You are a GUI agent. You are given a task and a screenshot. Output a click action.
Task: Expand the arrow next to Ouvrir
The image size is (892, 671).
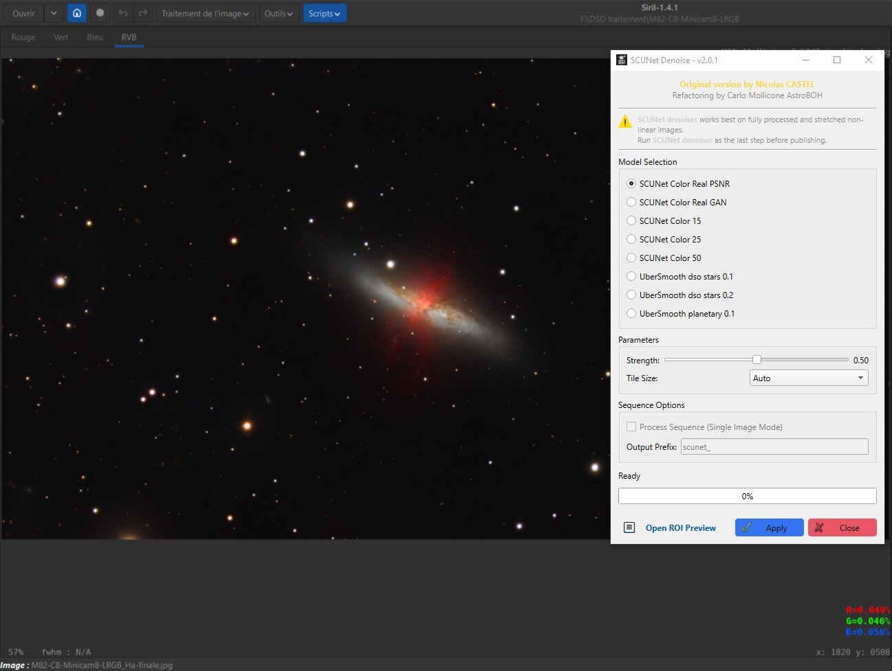(54, 13)
